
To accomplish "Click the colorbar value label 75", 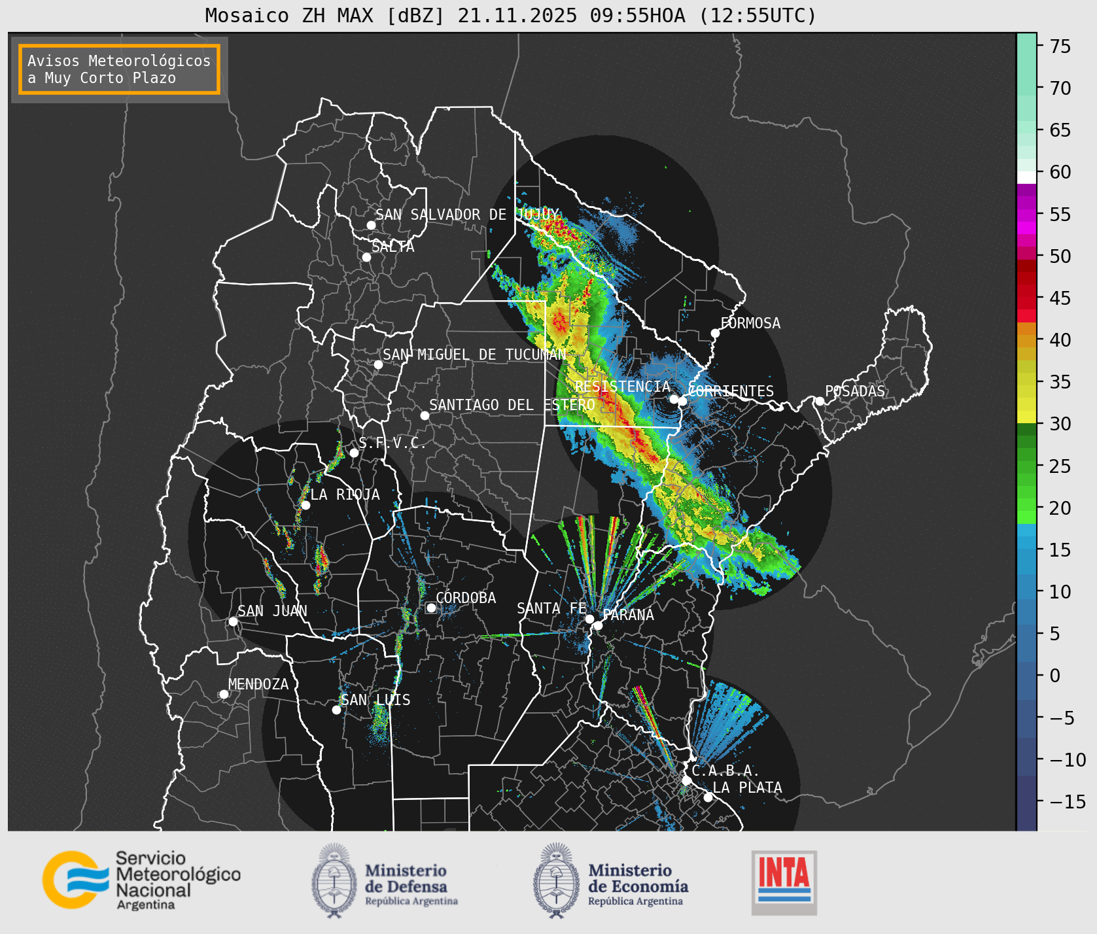I will pos(1061,46).
